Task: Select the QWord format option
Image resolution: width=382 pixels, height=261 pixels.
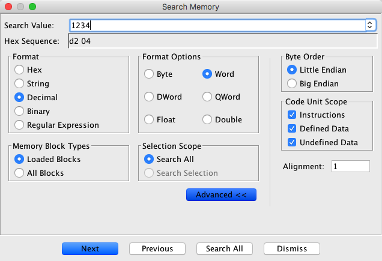Action: [207, 97]
